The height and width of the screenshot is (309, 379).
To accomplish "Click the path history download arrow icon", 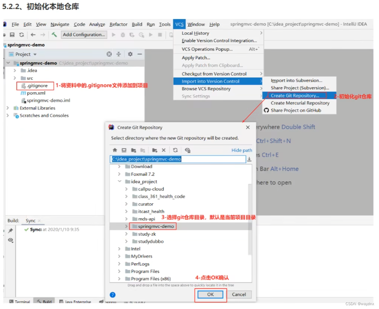I will pos(249,159).
